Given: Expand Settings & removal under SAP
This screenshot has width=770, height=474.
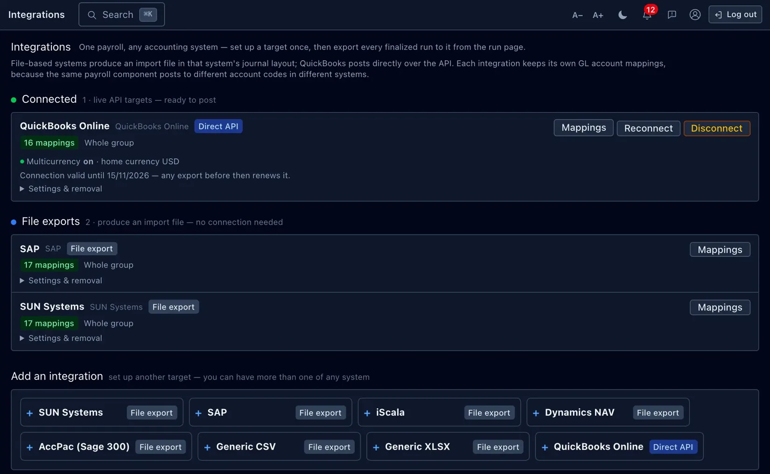Looking at the screenshot, I should (61, 281).
